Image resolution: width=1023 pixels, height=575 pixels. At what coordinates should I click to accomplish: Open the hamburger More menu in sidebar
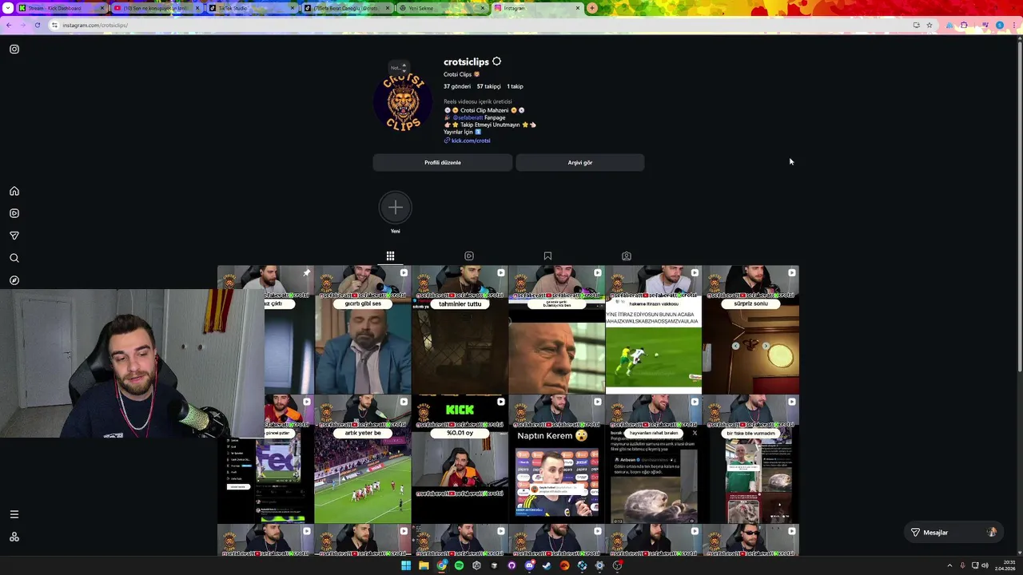pyautogui.click(x=14, y=514)
